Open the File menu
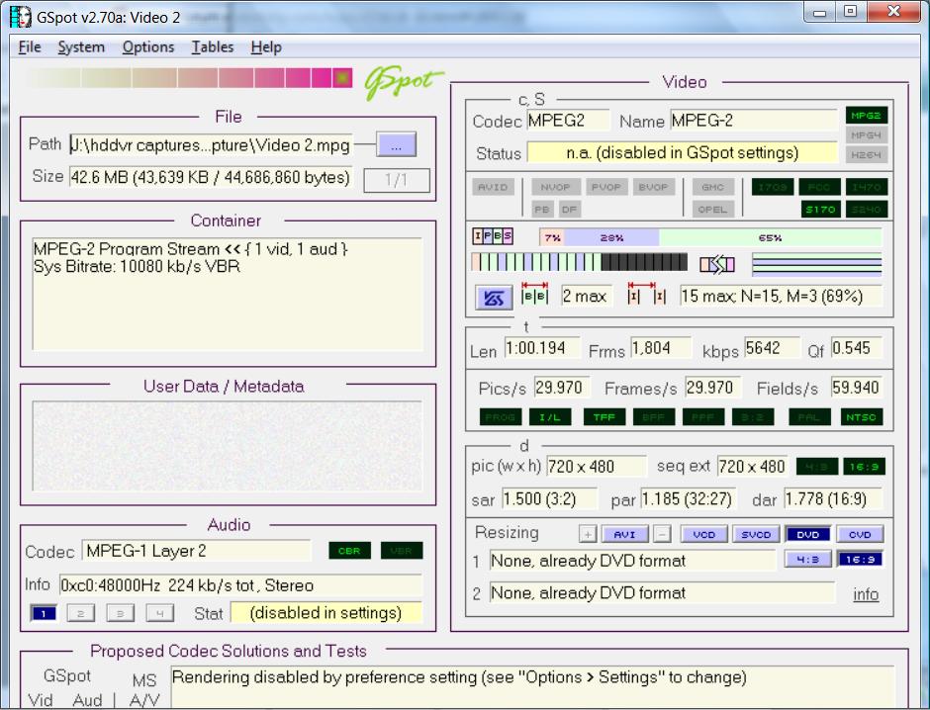Image resolution: width=930 pixels, height=710 pixels. tap(29, 46)
